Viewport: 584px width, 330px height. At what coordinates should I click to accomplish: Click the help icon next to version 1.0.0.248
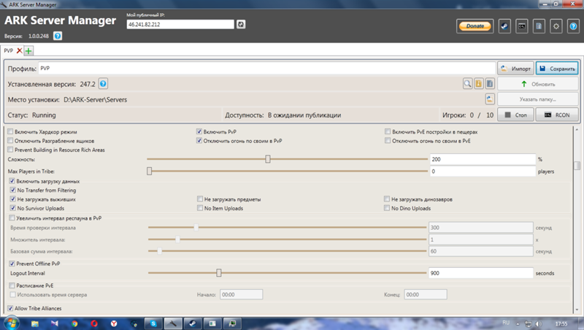pyautogui.click(x=58, y=36)
